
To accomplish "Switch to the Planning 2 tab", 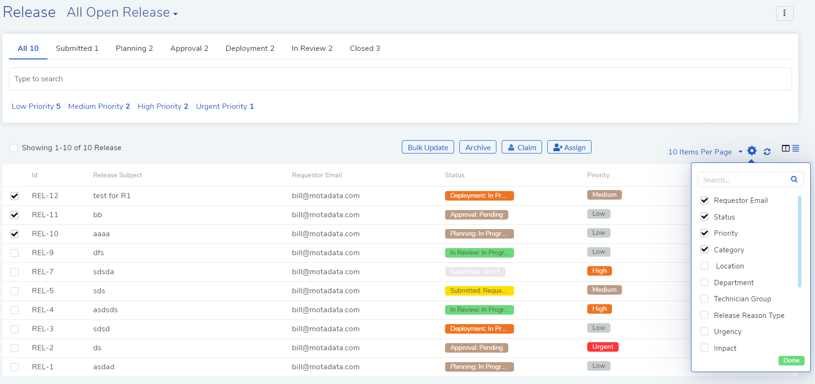I will pyautogui.click(x=134, y=48).
